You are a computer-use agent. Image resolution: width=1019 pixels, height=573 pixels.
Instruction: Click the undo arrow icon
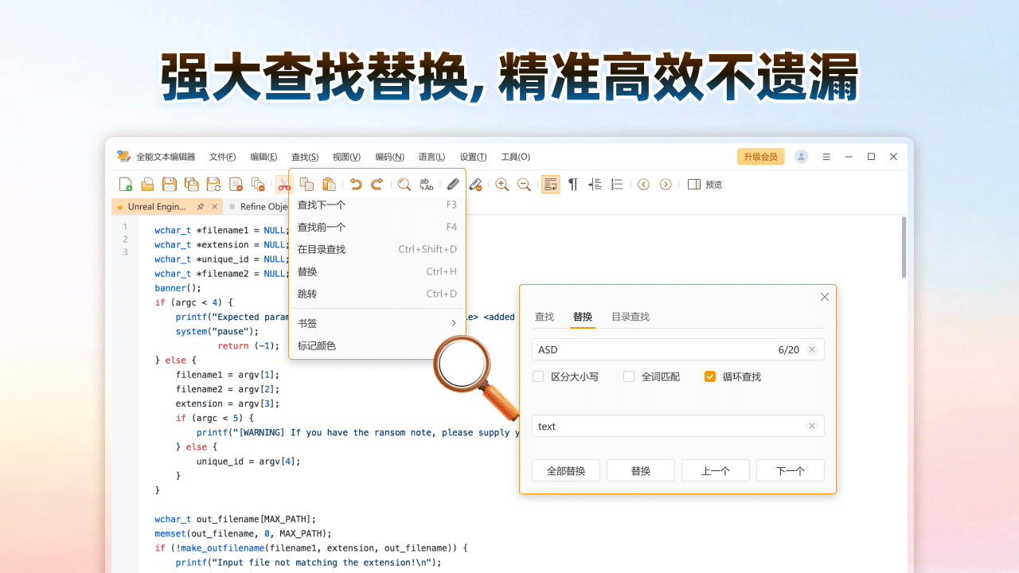[356, 185]
